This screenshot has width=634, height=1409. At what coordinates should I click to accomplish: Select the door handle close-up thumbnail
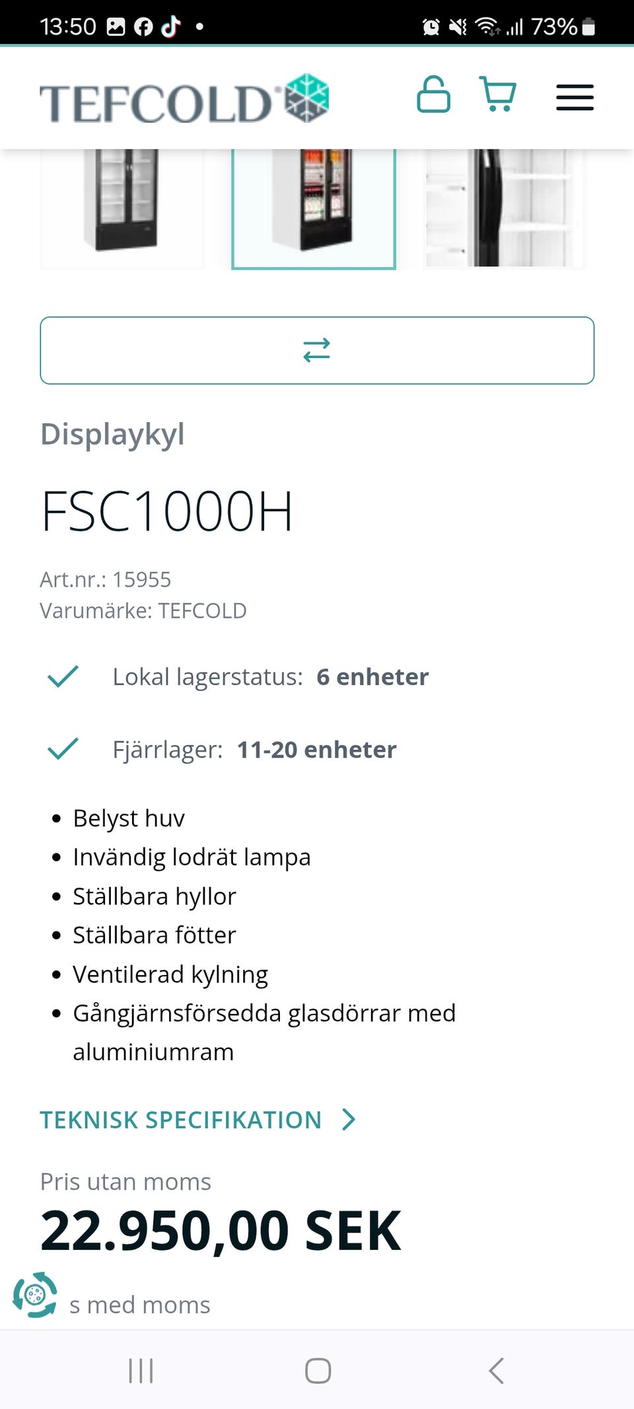click(x=505, y=207)
